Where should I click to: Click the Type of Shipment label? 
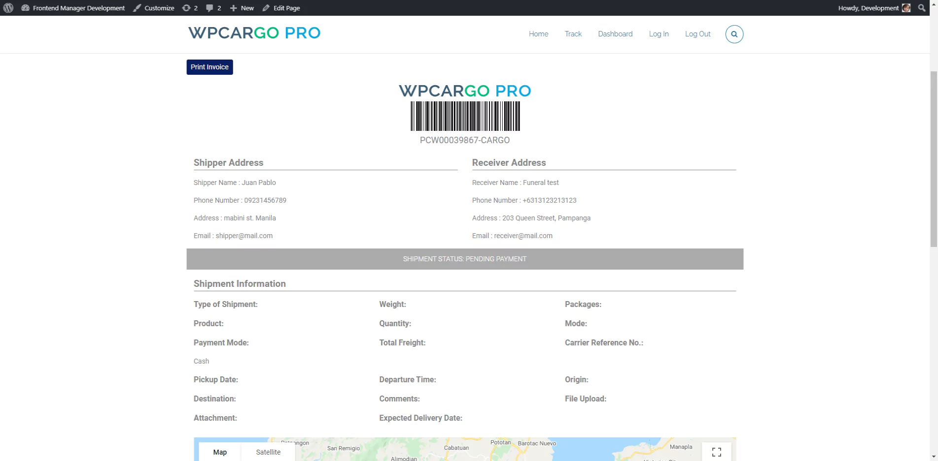[x=225, y=304]
